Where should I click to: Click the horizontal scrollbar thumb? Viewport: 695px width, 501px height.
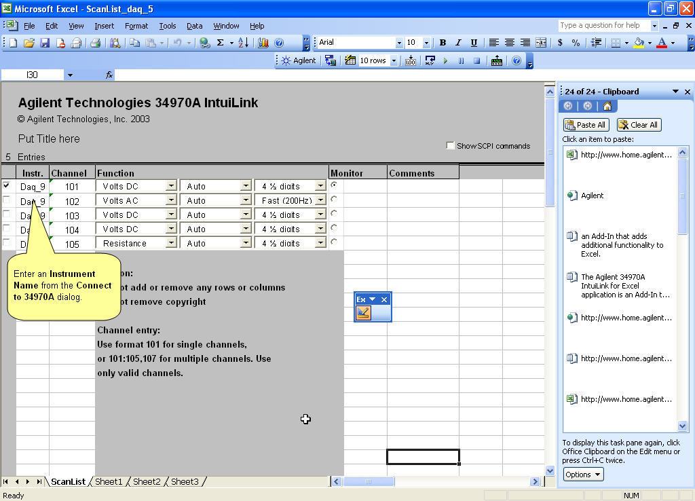pos(369,481)
